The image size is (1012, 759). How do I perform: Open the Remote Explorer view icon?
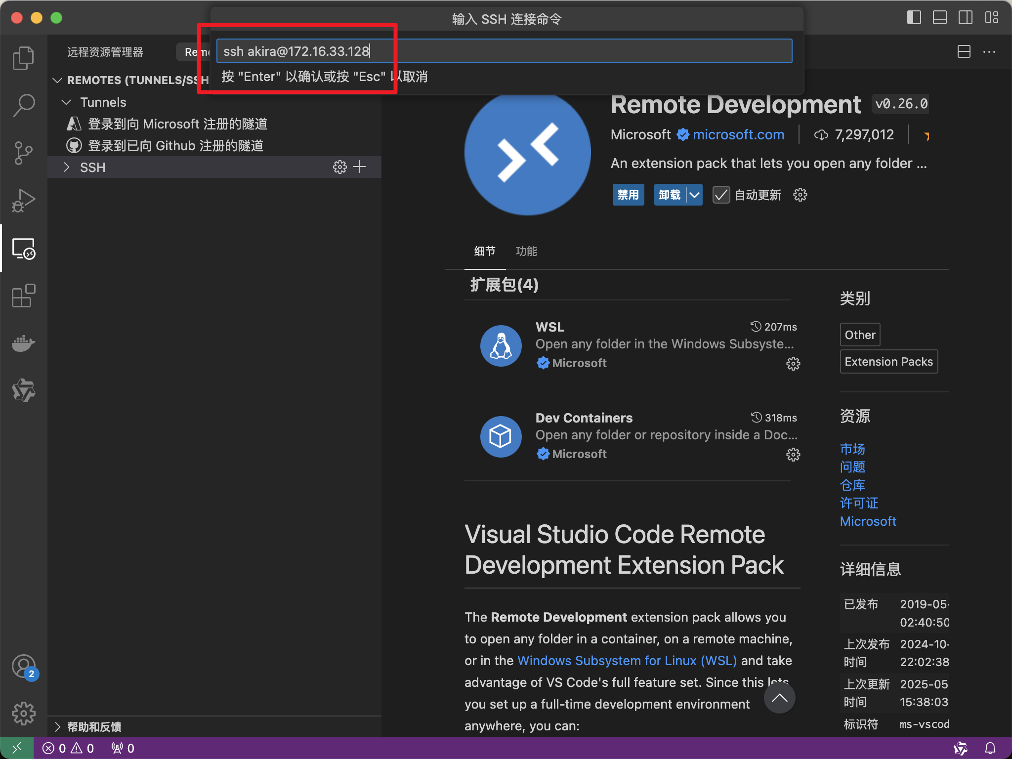23,249
